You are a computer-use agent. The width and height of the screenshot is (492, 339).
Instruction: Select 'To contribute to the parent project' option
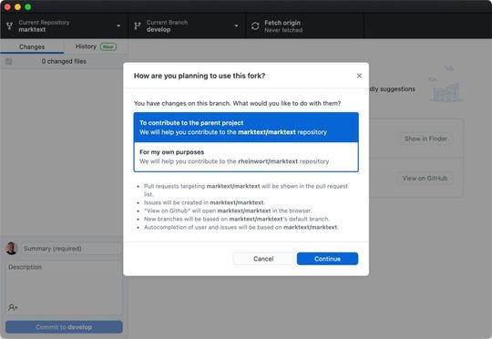246,128
